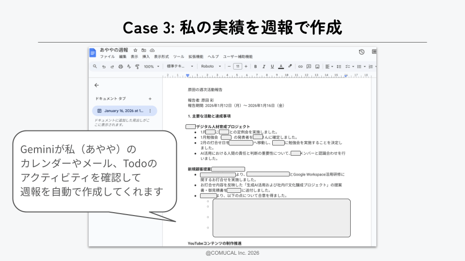Toggle italic formatting
465x261 pixels.
pyautogui.click(x=263, y=67)
